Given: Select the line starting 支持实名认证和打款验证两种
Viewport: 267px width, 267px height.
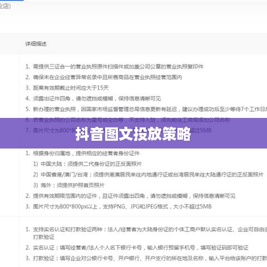Looking at the screenshot, I should tap(146, 233).
